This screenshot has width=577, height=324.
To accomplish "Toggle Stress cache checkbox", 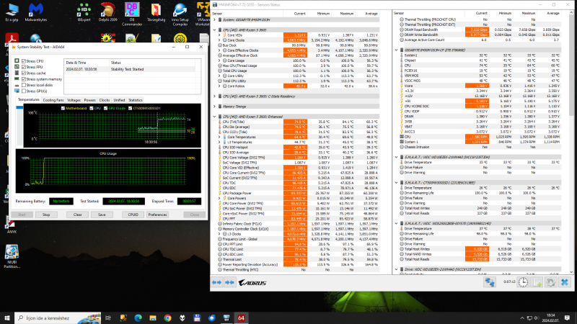I will tap(24, 73).
